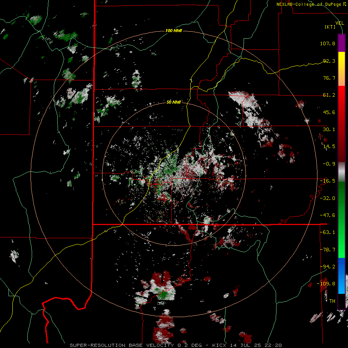Select the -63.1 velocity scale value

[328, 232]
